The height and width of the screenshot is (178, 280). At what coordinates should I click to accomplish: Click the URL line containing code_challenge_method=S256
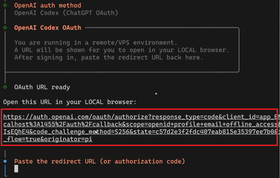pyautogui.click(x=139, y=131)
